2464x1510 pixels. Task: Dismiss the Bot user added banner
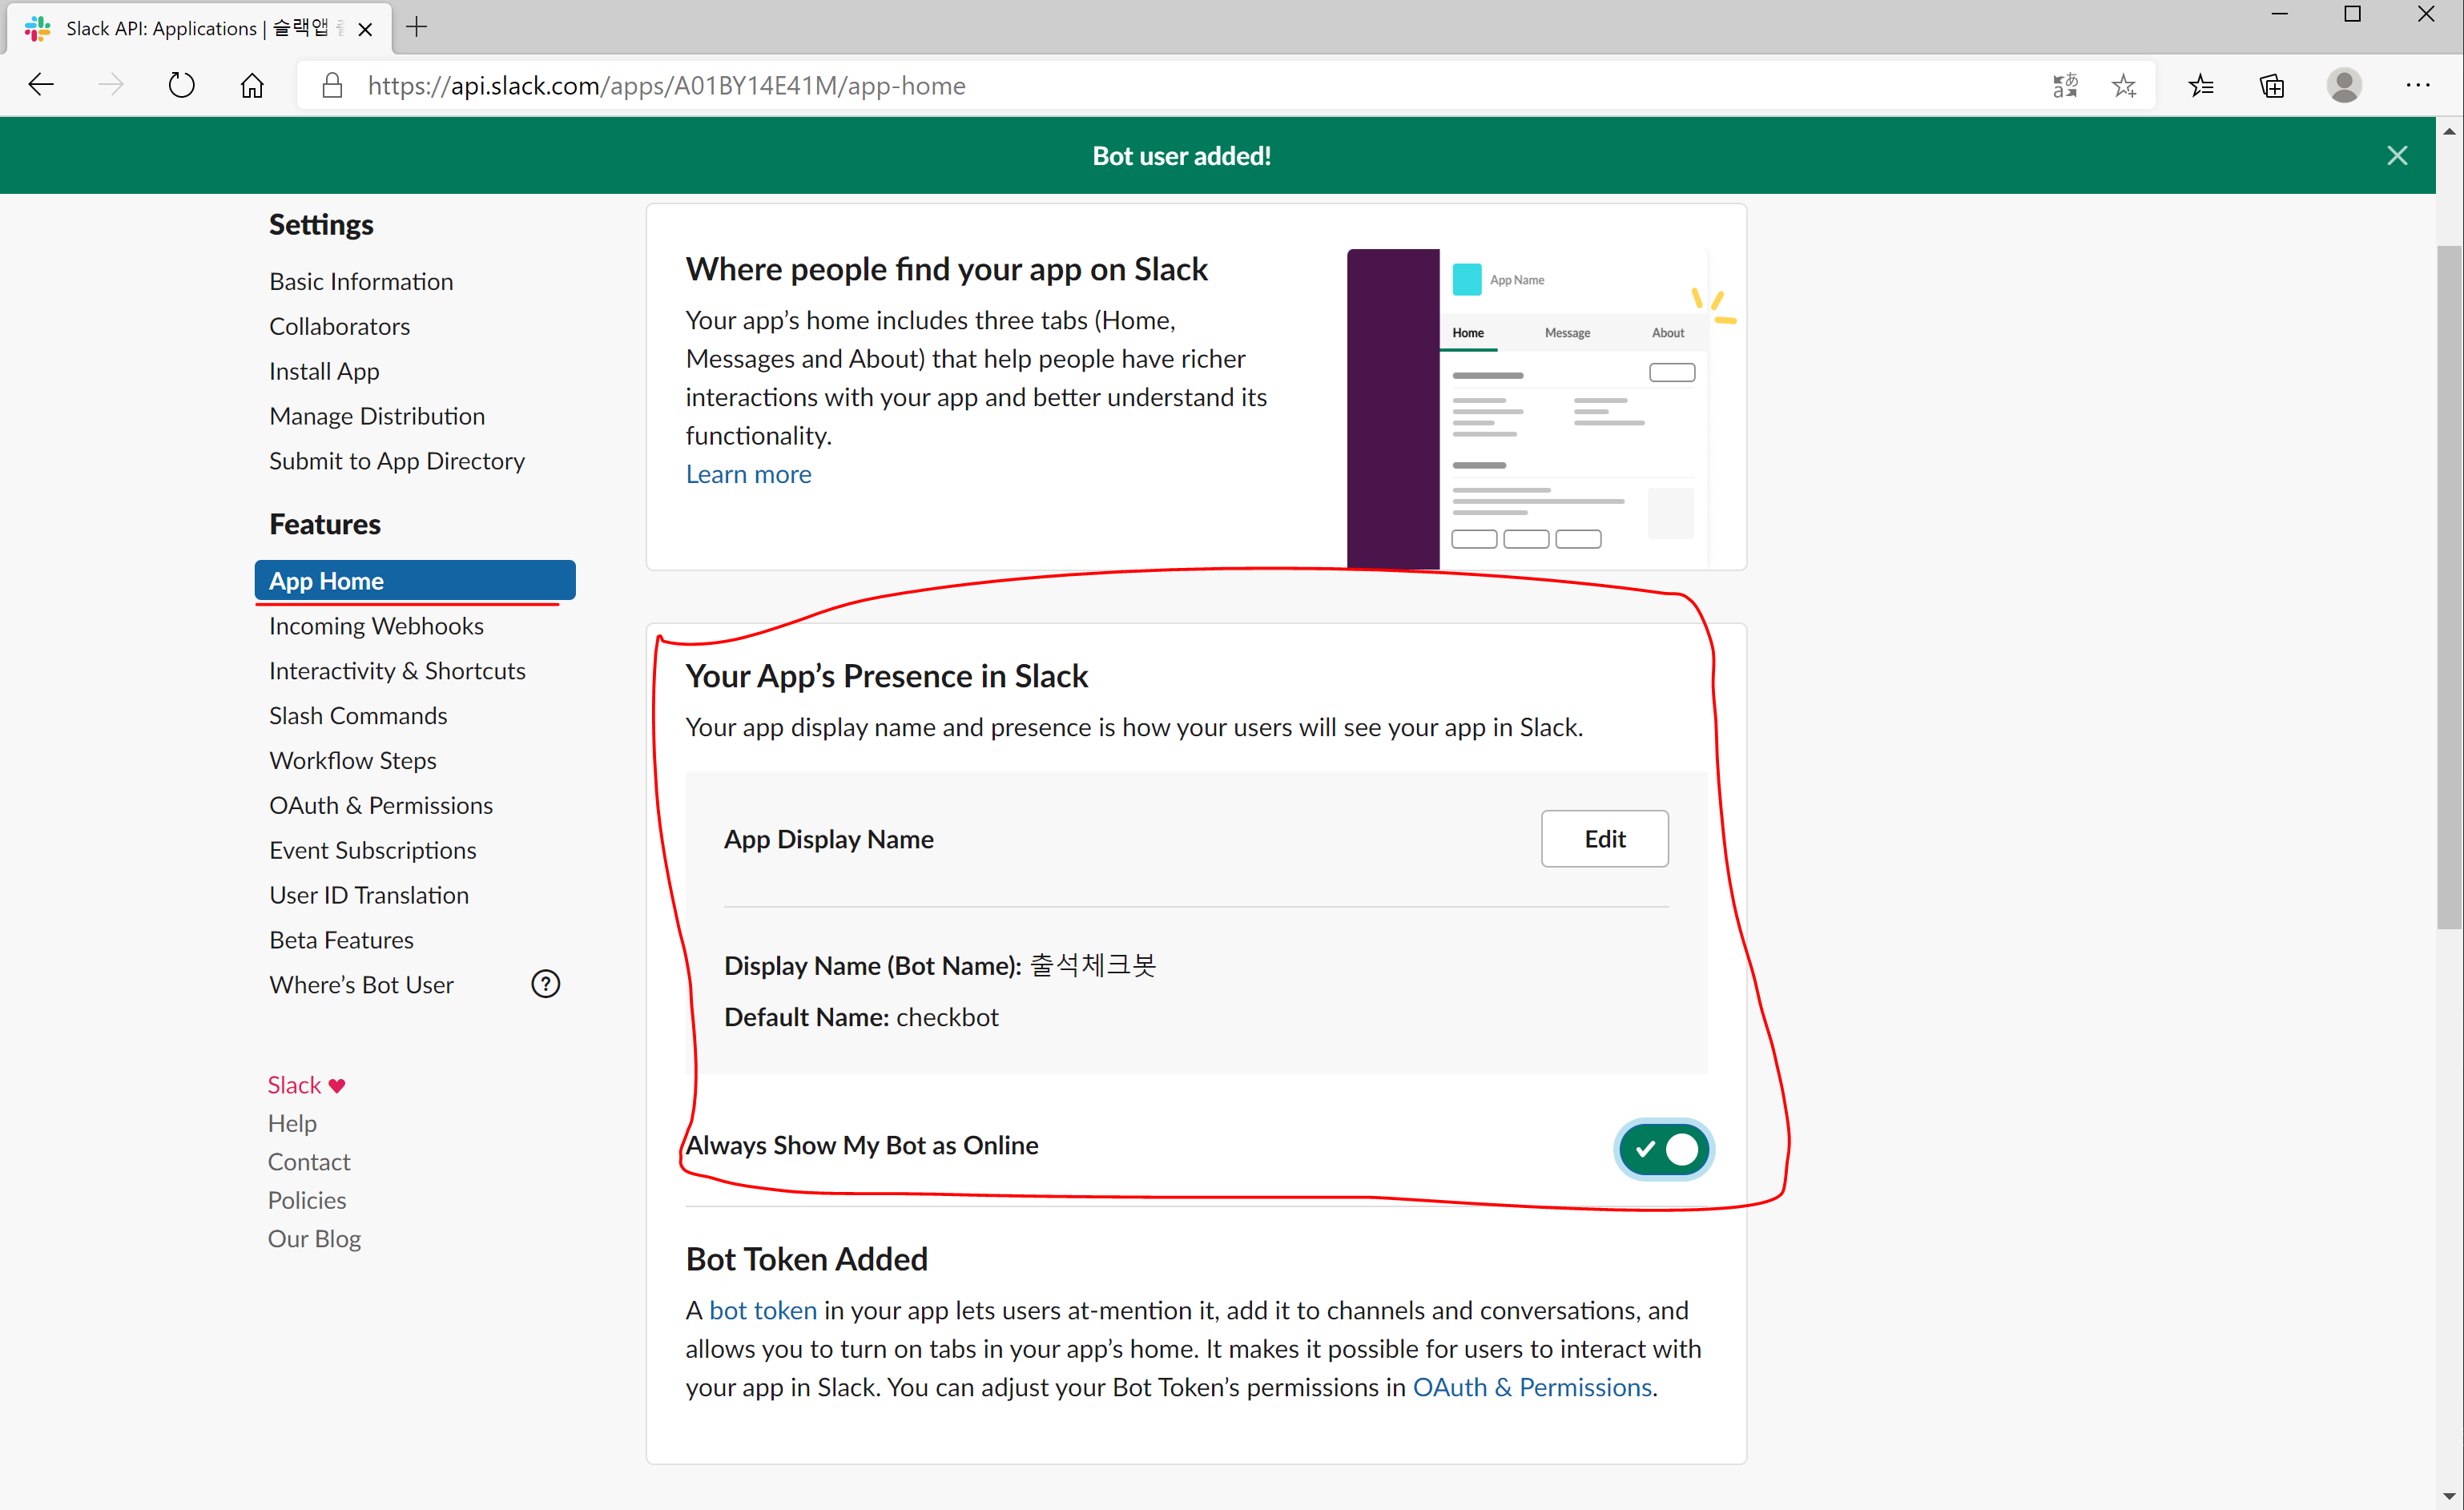click(x=2396, y=155)
